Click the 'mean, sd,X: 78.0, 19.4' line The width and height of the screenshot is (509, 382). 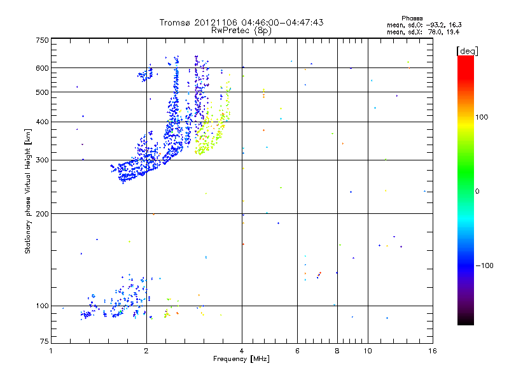[423, 32]
